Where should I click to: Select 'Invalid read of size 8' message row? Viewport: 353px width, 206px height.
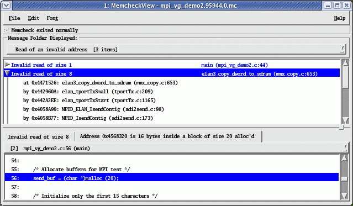(172, 73)
